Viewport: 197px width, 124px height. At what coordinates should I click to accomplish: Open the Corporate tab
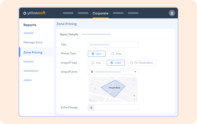100,13
